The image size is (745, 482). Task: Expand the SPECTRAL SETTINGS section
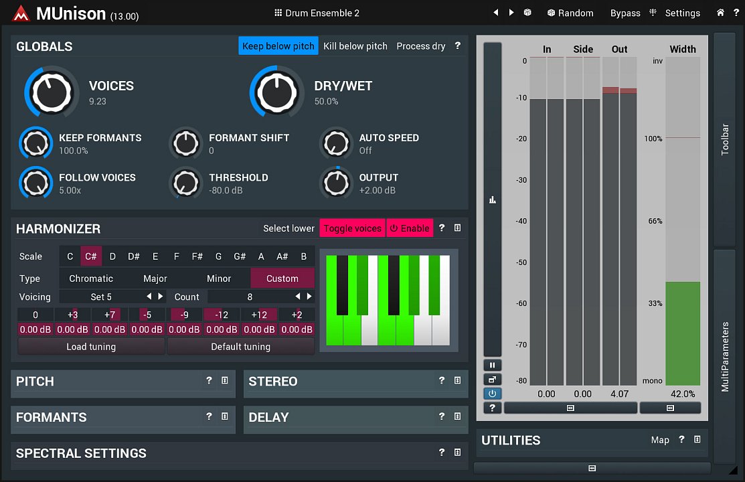(81, 453)
